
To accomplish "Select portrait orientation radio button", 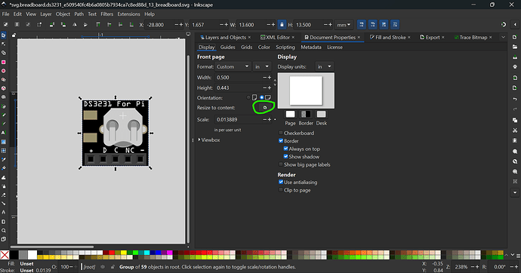I will 248,97.
